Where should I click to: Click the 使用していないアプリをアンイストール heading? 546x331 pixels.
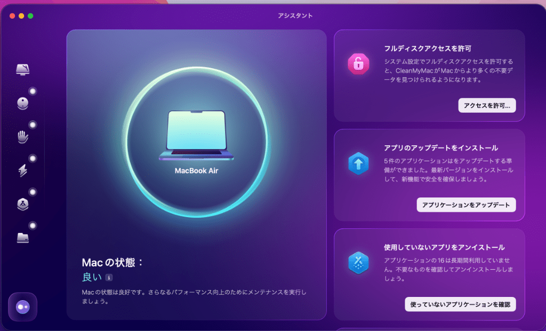pyautogui.click(x=444, y=247)
